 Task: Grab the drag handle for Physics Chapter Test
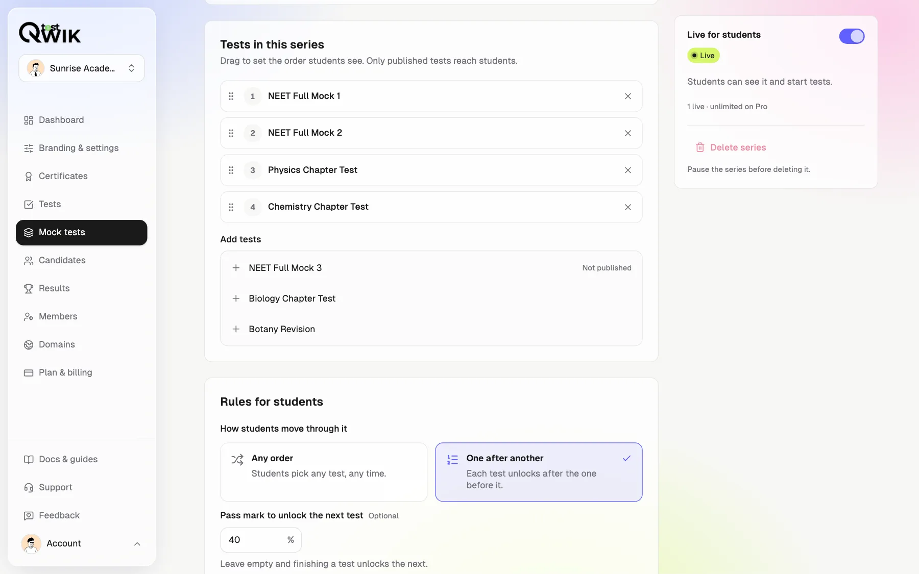pyautogui.click(x=231, y=170)
